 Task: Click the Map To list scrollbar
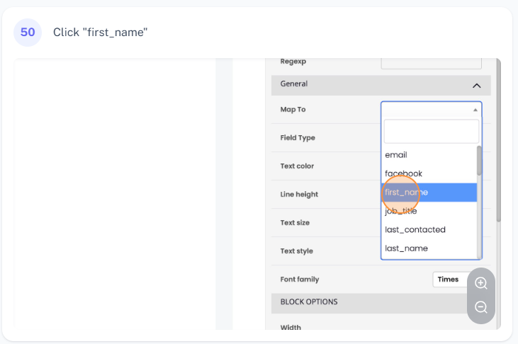480,161
